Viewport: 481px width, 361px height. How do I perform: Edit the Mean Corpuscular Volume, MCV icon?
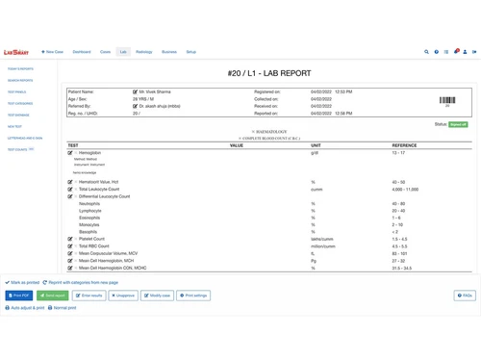click(x=70, y=253)
